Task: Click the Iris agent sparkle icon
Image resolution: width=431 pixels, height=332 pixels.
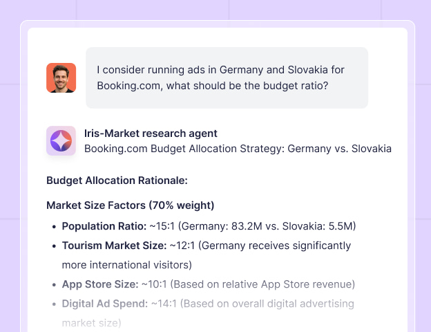Action: point(61,140)
